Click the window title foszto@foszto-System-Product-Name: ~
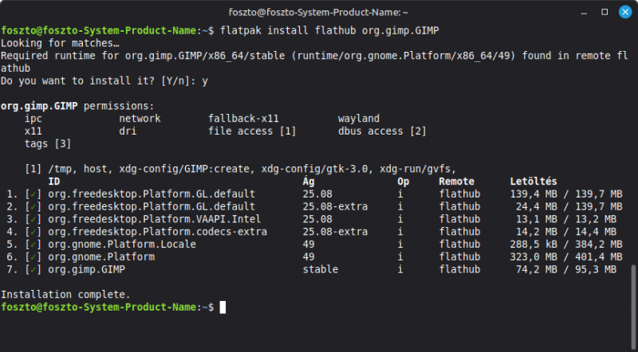Image resolution: width=638 pixels, height=352 pixels. pyautogui.click(x=318, y=13)
